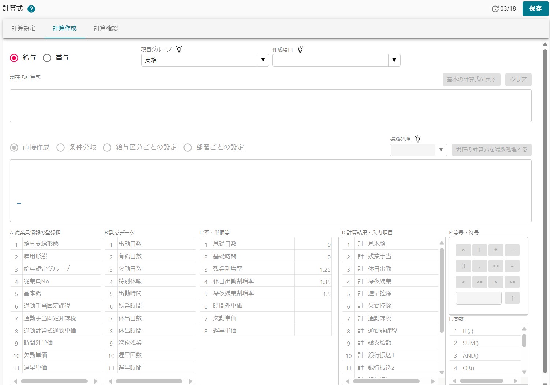Choose the 直接作成 radio option
This screenshot has width=550, height=385.
tap(14, 147)
